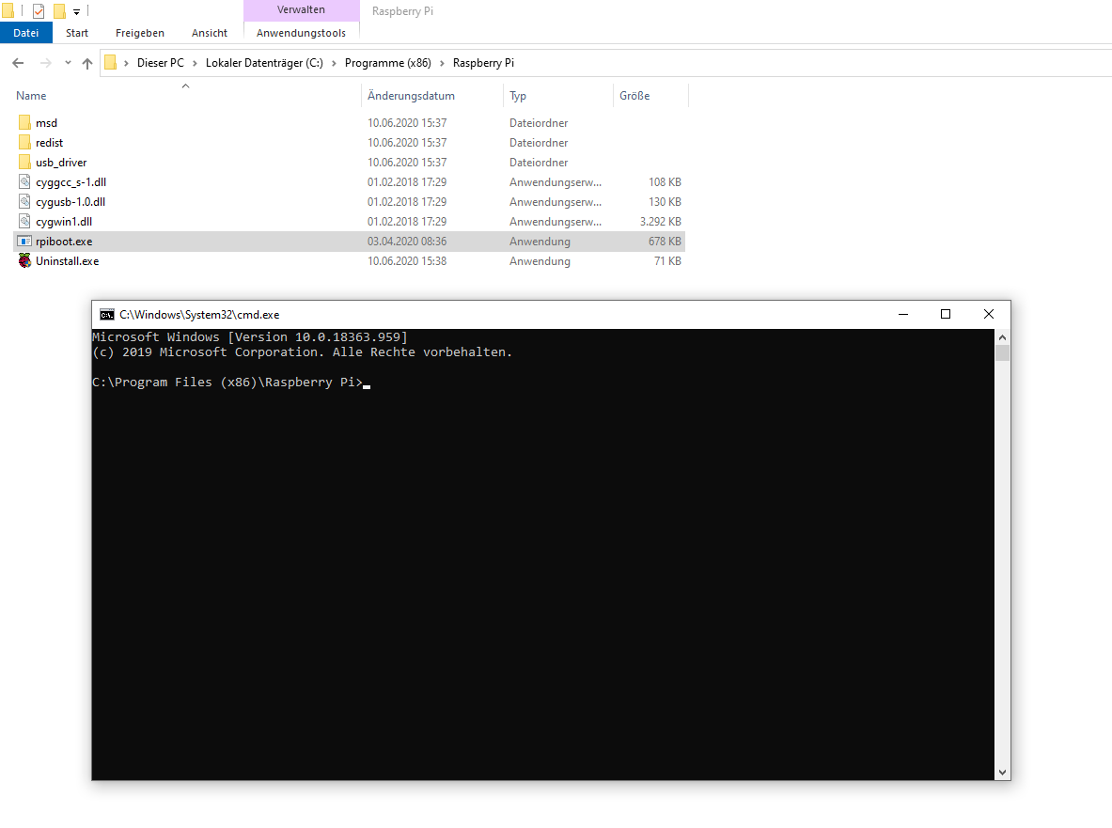The width and height of the screenshot is (1112, 828).
Task: Click the cmd window scrollbar down arrow
Action: coord(1002,773)
